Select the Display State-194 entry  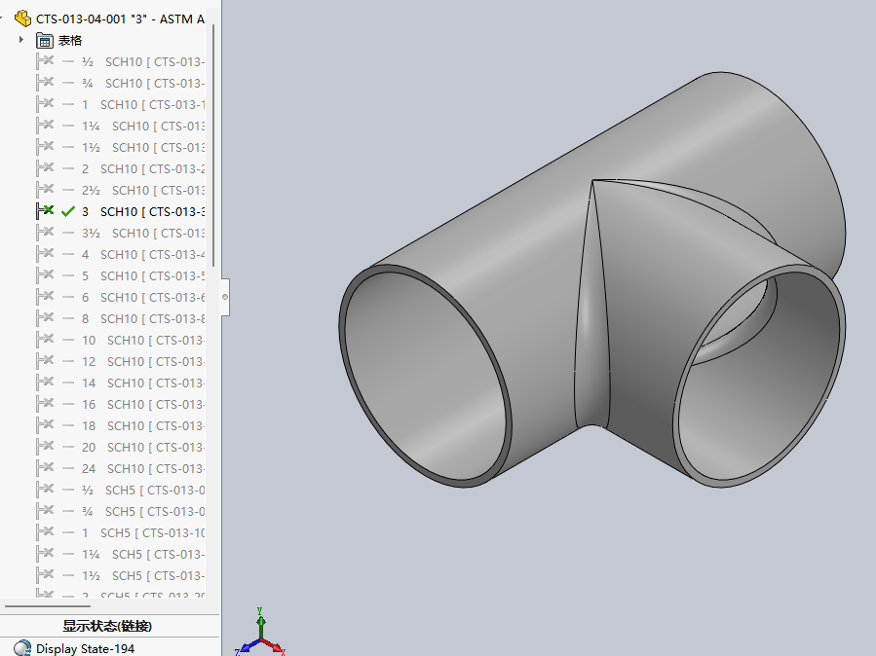click(85, 649)
